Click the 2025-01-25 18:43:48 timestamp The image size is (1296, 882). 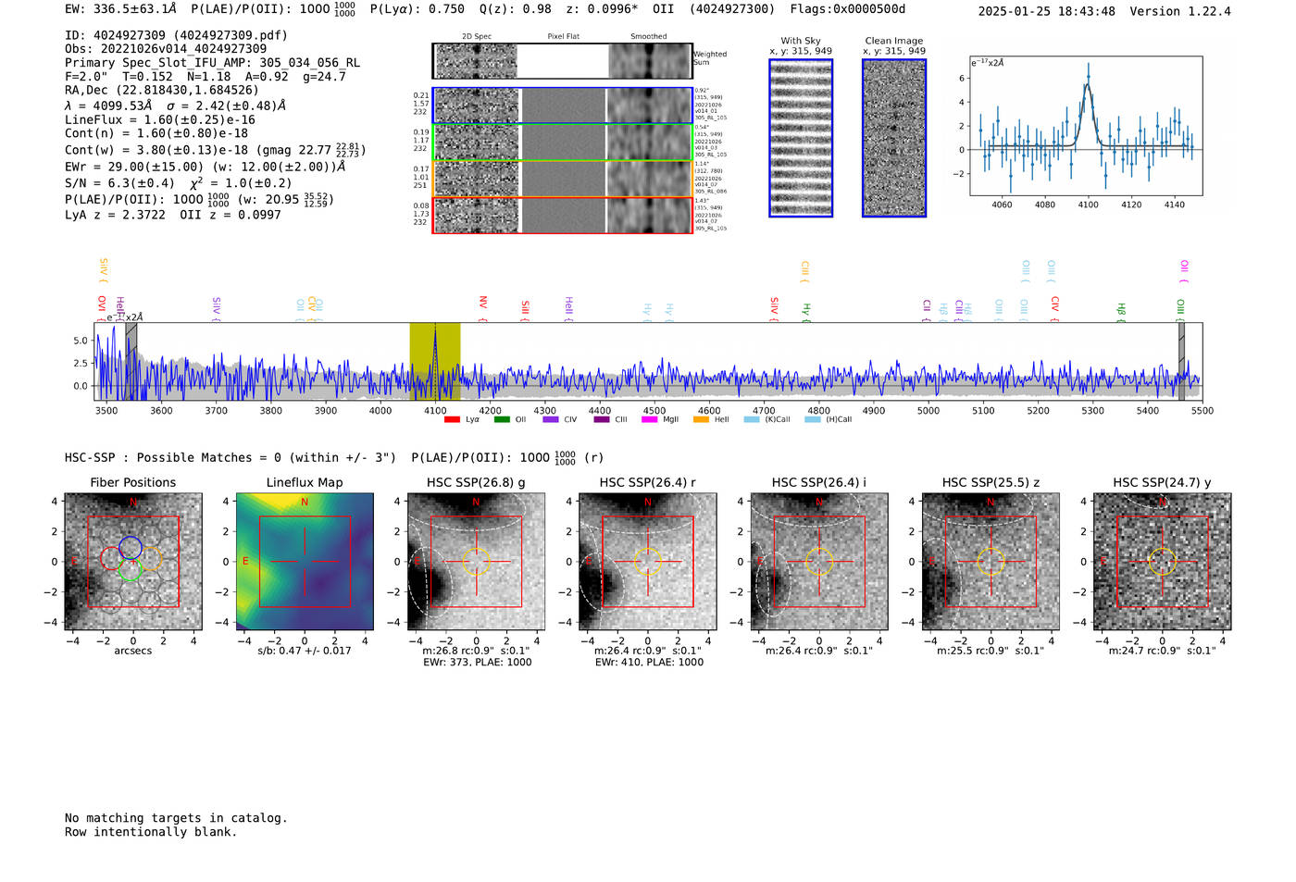(x=1047, y=11)
